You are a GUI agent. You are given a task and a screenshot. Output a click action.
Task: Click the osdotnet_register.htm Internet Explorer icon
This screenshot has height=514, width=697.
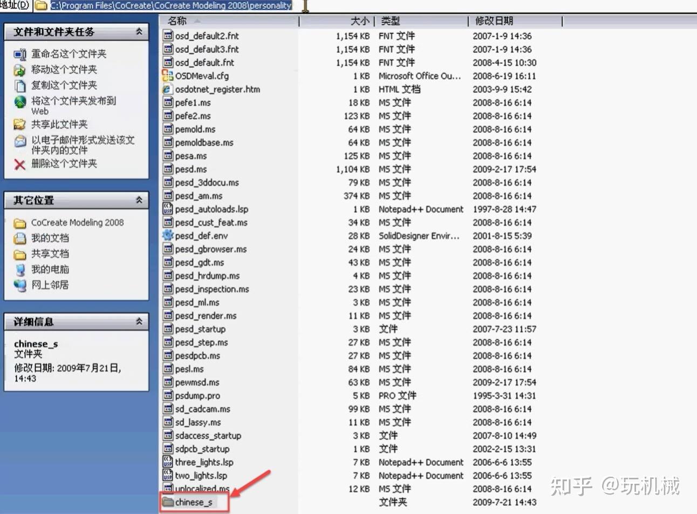click(x=168, y=89)
